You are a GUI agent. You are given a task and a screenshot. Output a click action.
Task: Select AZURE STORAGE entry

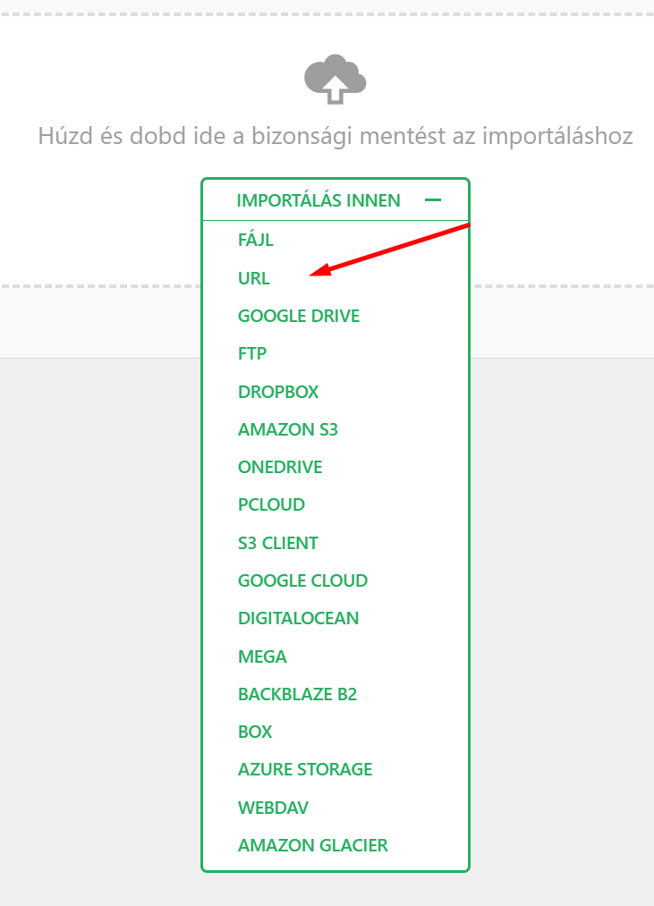pos(304,769)
